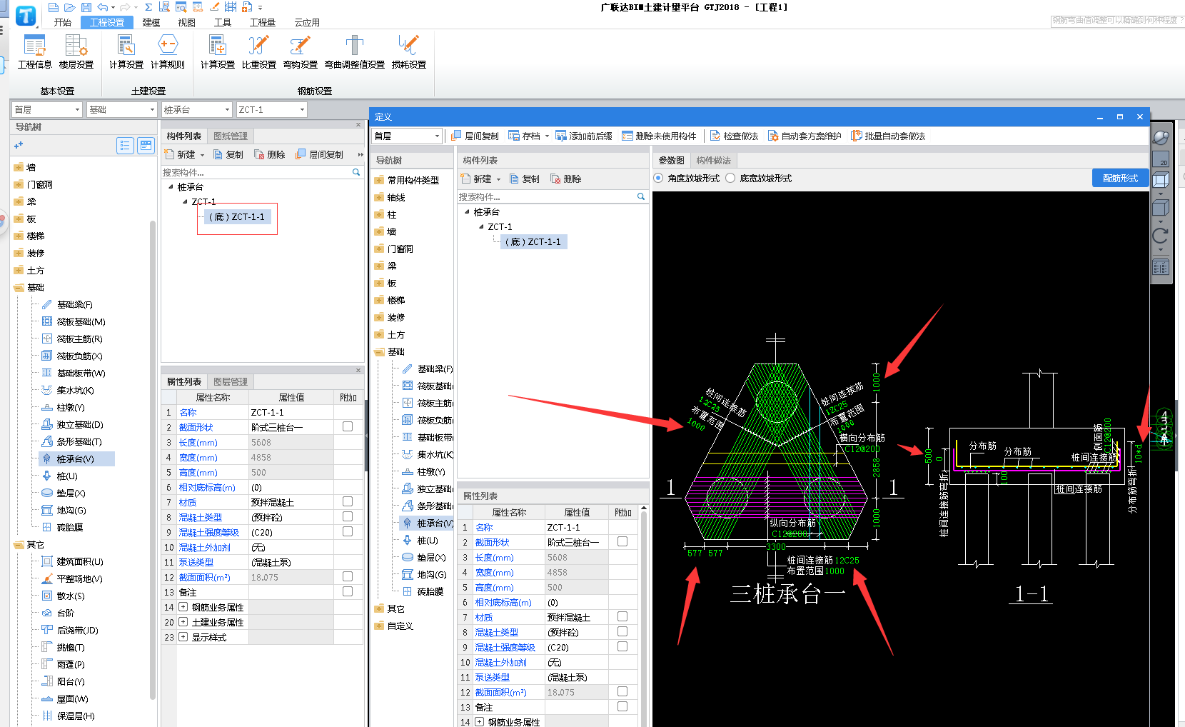This screenshot has width=1185, height=727.
Task: Switch navigation tree to list view icon
Action: click(x=126, y=146)
